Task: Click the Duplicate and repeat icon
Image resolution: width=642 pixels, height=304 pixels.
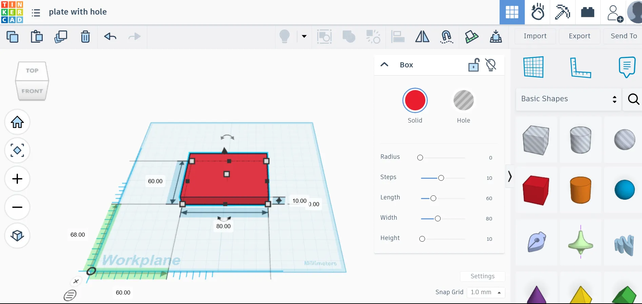Action: (x=61, y=37)
